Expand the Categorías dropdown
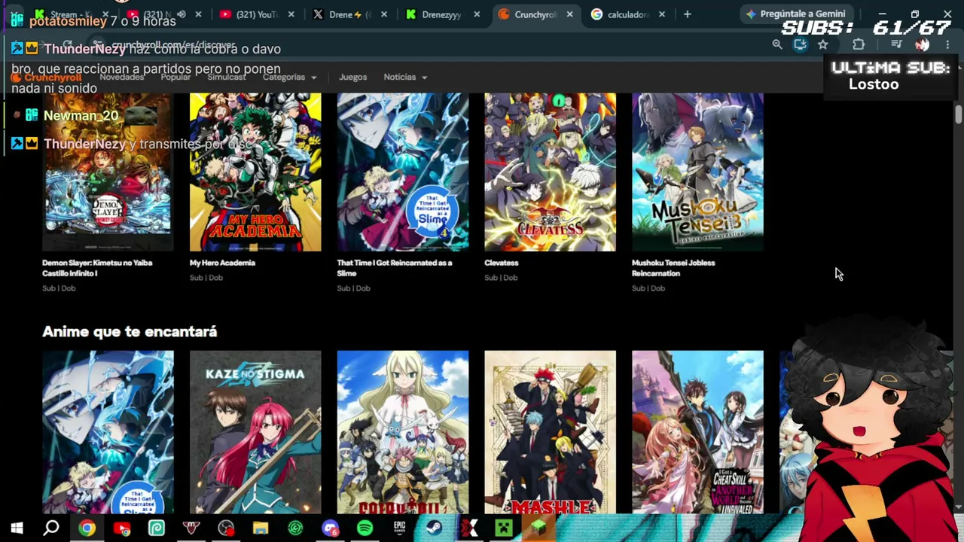 (x=289, y=78)
